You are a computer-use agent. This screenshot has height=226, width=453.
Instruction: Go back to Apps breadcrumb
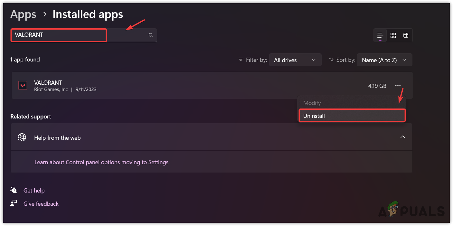(x=23, y=14)
